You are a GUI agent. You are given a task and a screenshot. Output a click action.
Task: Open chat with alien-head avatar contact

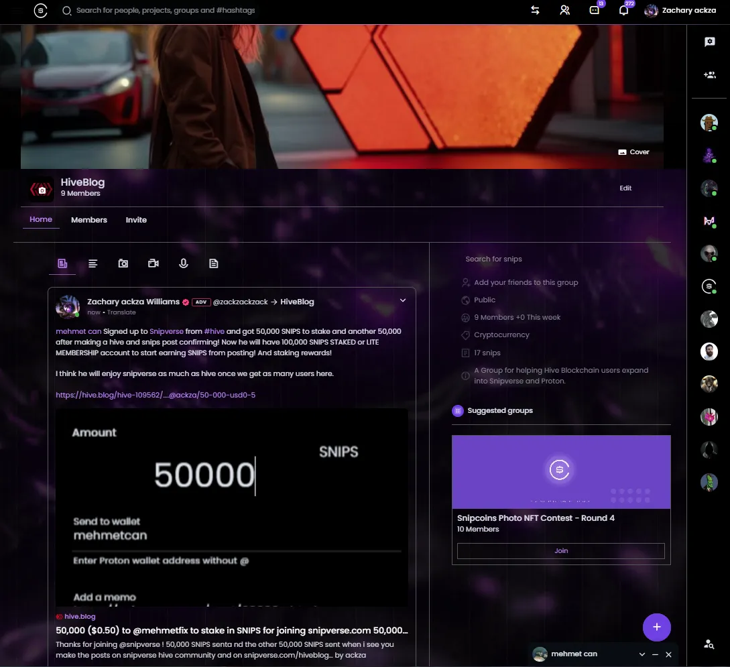coord(709,253)
